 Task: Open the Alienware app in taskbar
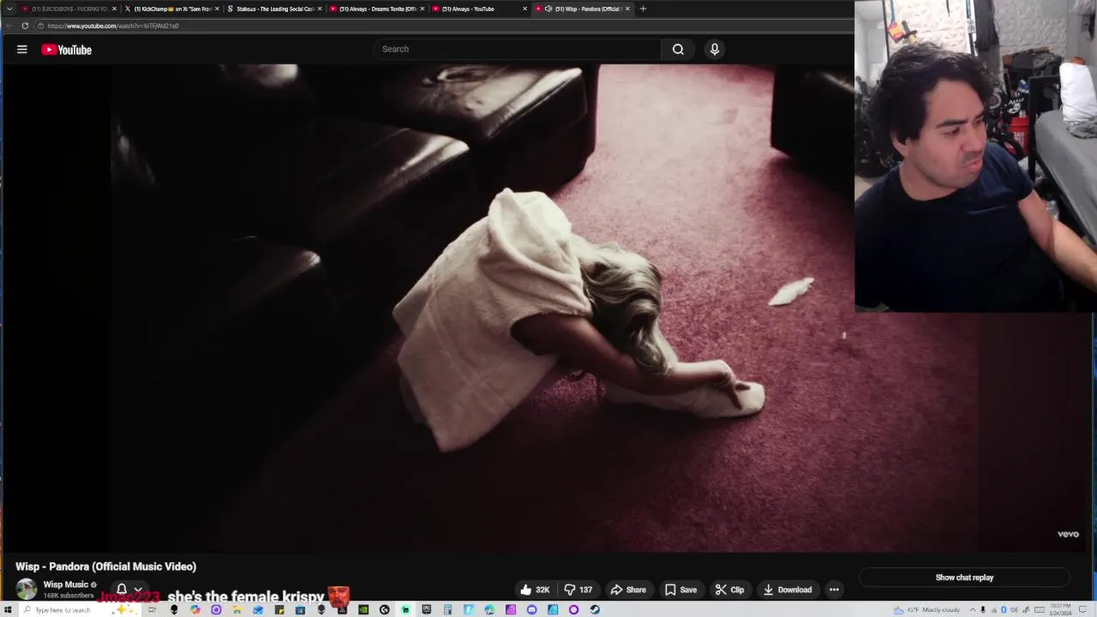click(174, 609)
